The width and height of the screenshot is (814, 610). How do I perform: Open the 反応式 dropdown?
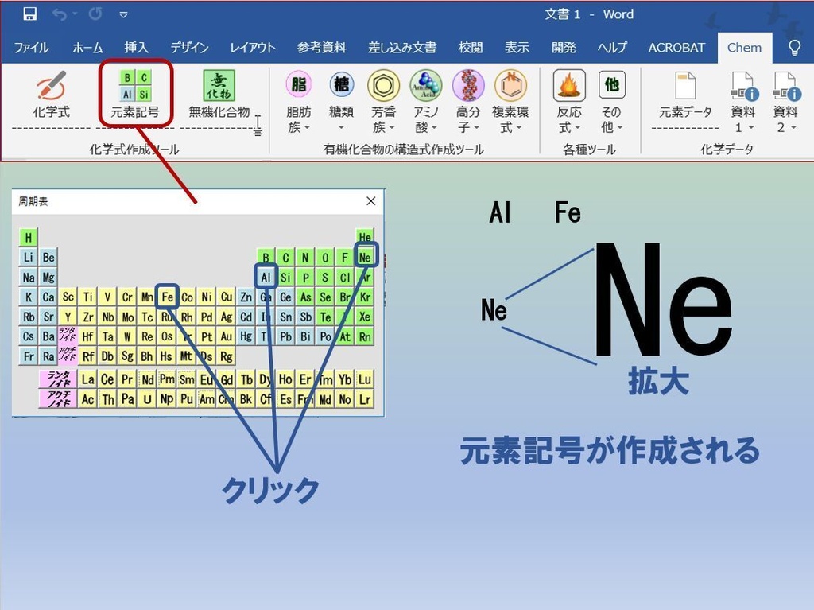click(x=569, y=103)
